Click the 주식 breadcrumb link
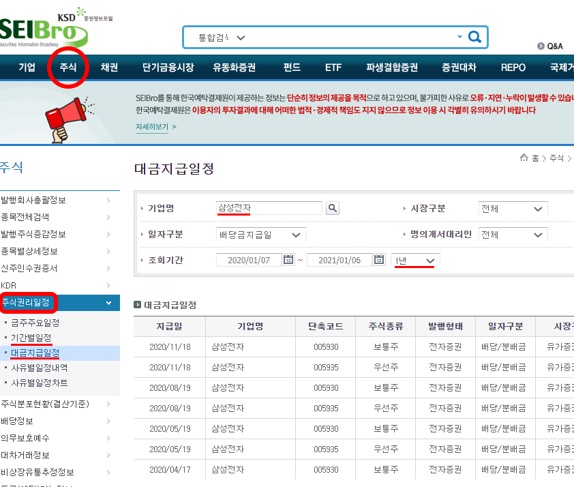 556,158
